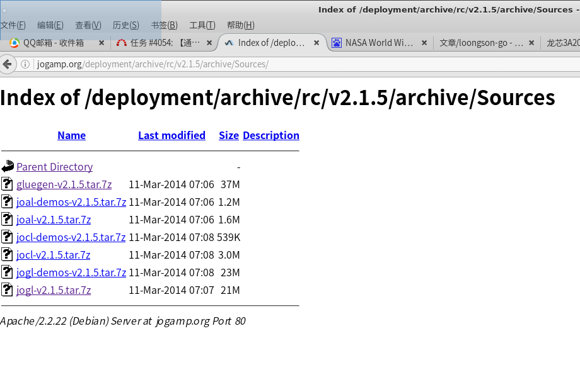Close the QQ邮箱 - 收件箱 tab

tap(101, 43)
